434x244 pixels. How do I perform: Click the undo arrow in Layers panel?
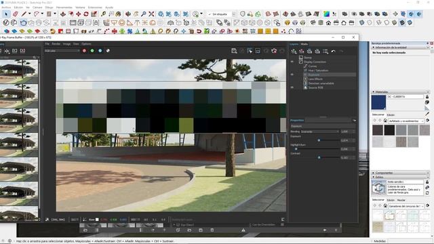click(x=334, y=52)
